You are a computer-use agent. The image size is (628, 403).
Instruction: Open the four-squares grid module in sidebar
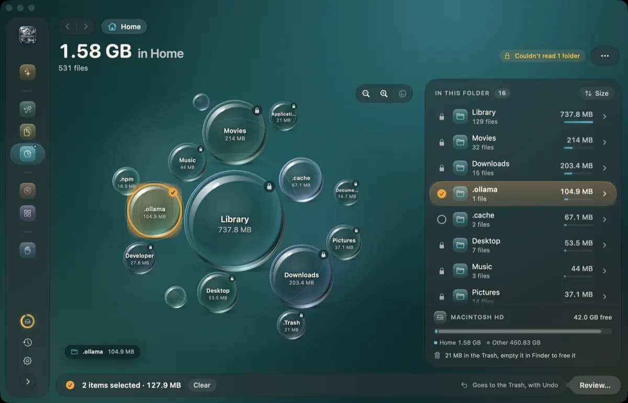28,213
